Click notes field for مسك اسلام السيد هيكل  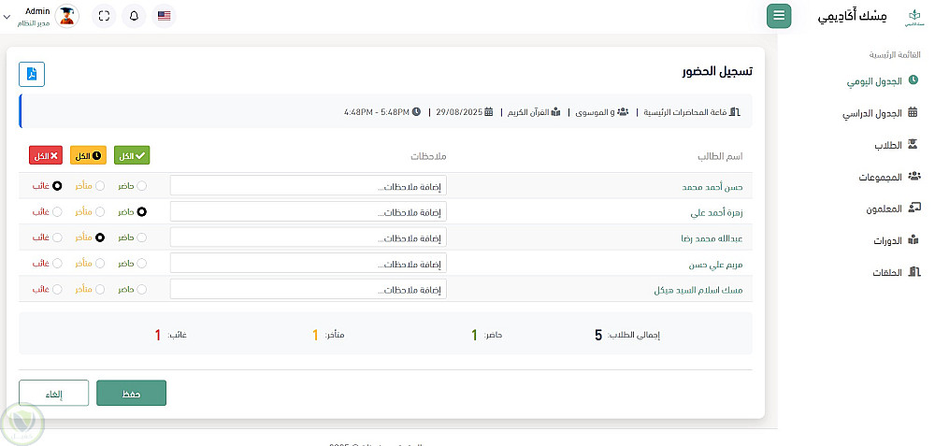[309, 289]
